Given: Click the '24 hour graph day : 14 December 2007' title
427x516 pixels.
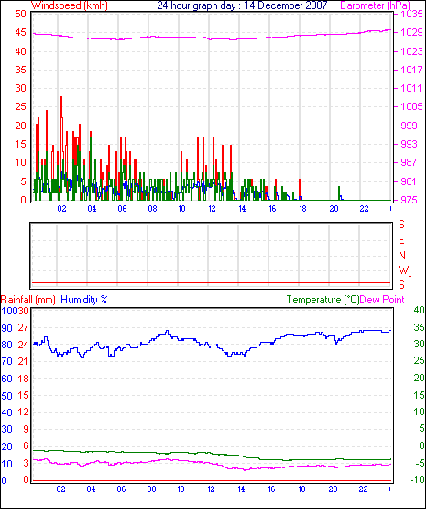Looking at the screenshot, I should pyautogui.click(x=242, y=5).
